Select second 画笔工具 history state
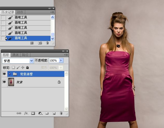The width and height of the screenshot is (164, 128). coord(28,22)
